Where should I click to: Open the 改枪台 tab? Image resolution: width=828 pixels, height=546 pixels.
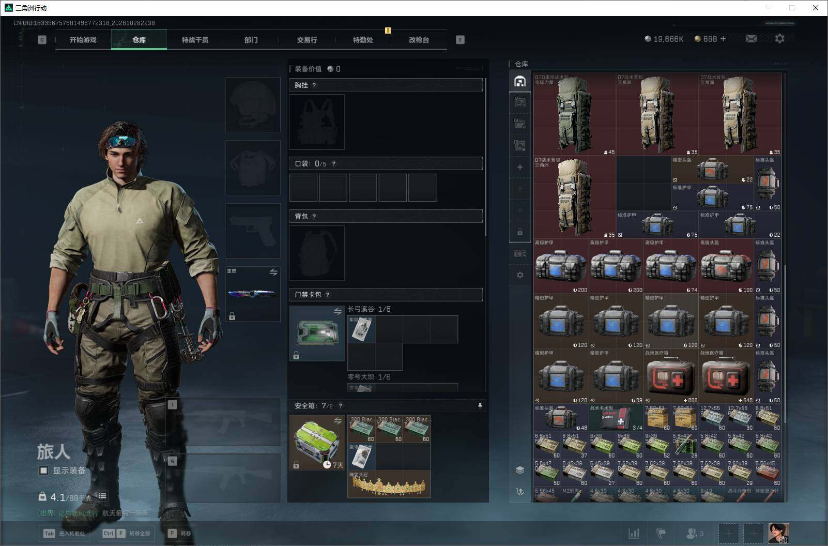pyautogui.click(x=419, y=40)
